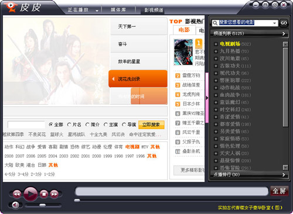Select the 导演 radio button
293x214 pixels.
pyautogui.click(x=124, y=125)
